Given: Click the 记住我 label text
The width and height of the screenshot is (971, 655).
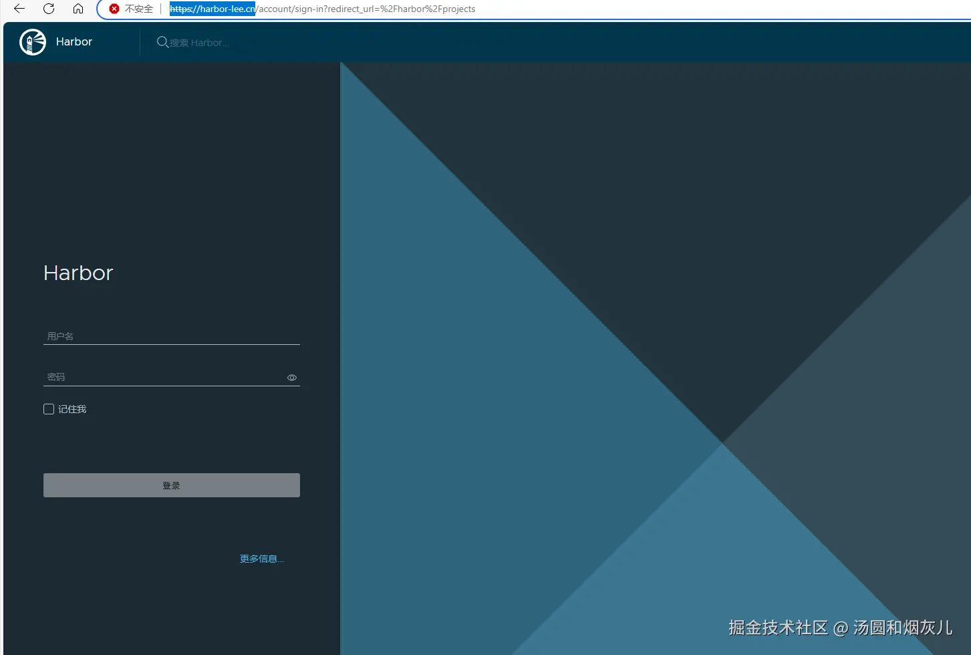Looking at the screenshot, I should point(72,409).
